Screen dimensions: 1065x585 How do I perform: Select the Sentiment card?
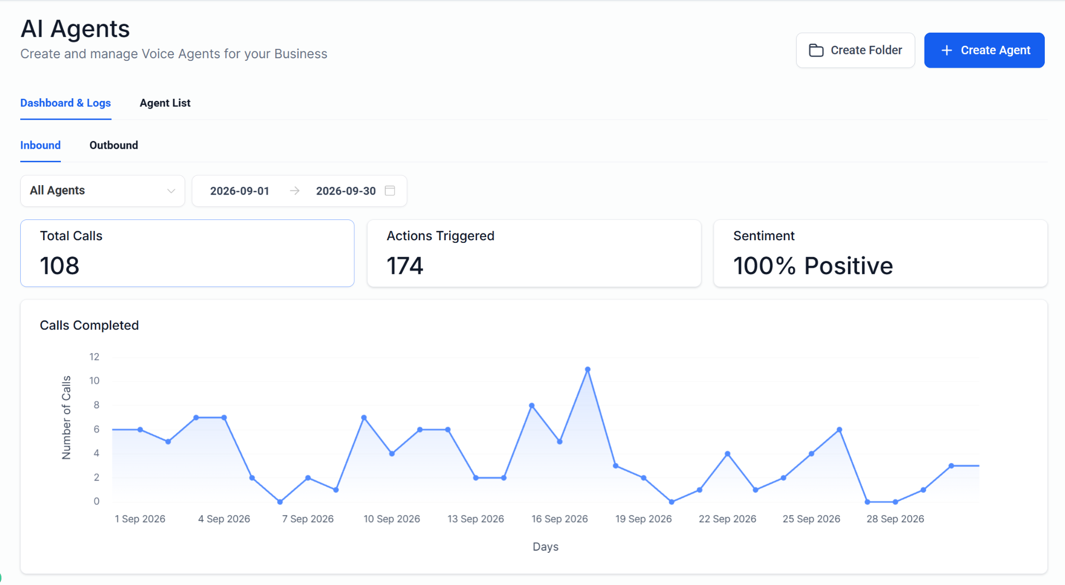(x=880, y=253)
